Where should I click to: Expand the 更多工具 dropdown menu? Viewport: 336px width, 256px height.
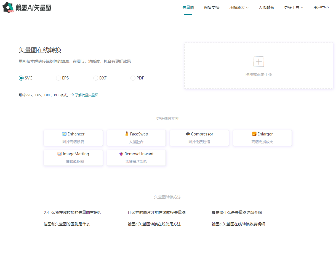(294, 7)
